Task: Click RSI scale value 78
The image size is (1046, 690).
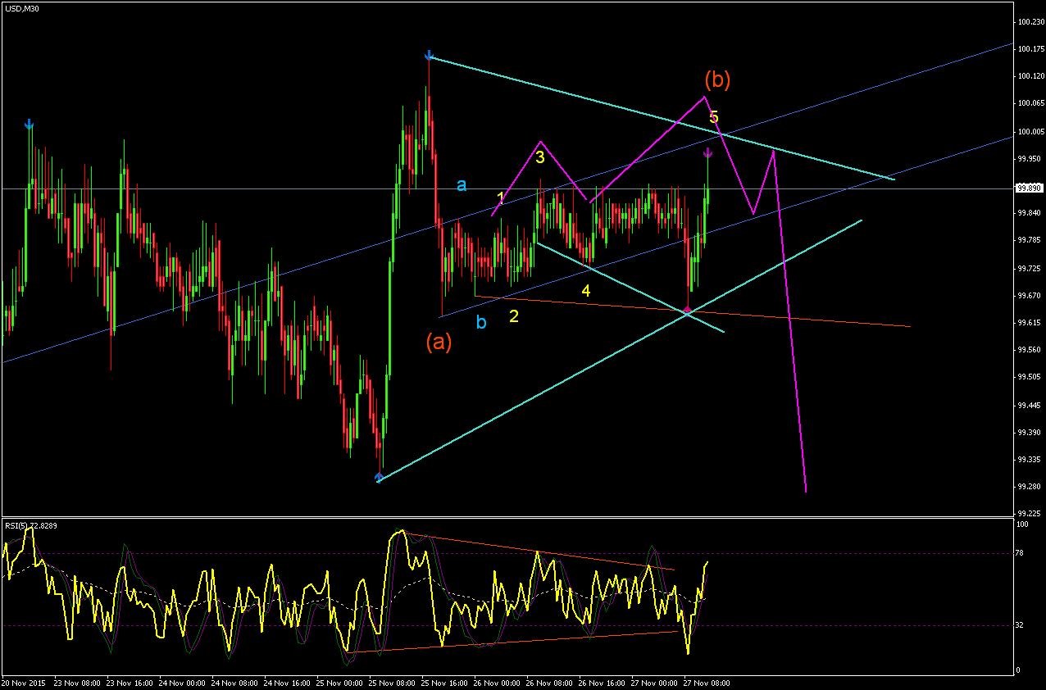Action: (1021, 553)
